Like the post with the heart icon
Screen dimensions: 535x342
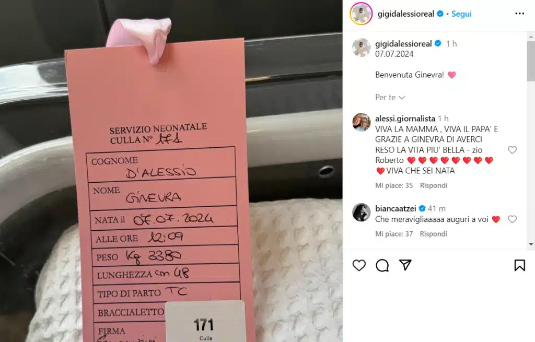[x=359, y=265]
